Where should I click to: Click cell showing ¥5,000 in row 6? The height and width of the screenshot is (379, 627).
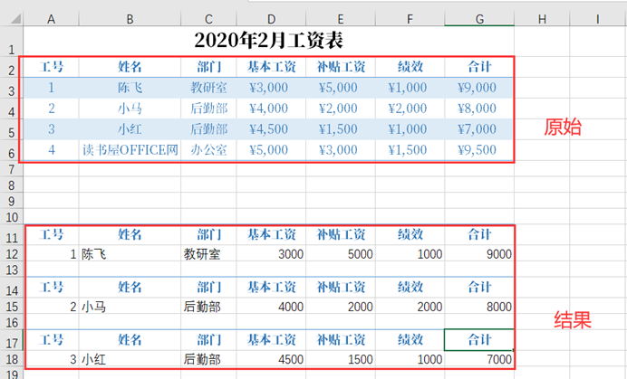[x=271, y=150]
